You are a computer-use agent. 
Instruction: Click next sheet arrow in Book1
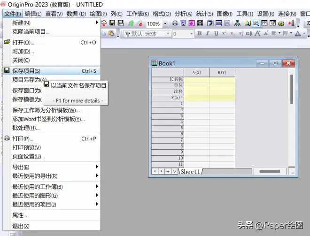[x=162, y=171]
